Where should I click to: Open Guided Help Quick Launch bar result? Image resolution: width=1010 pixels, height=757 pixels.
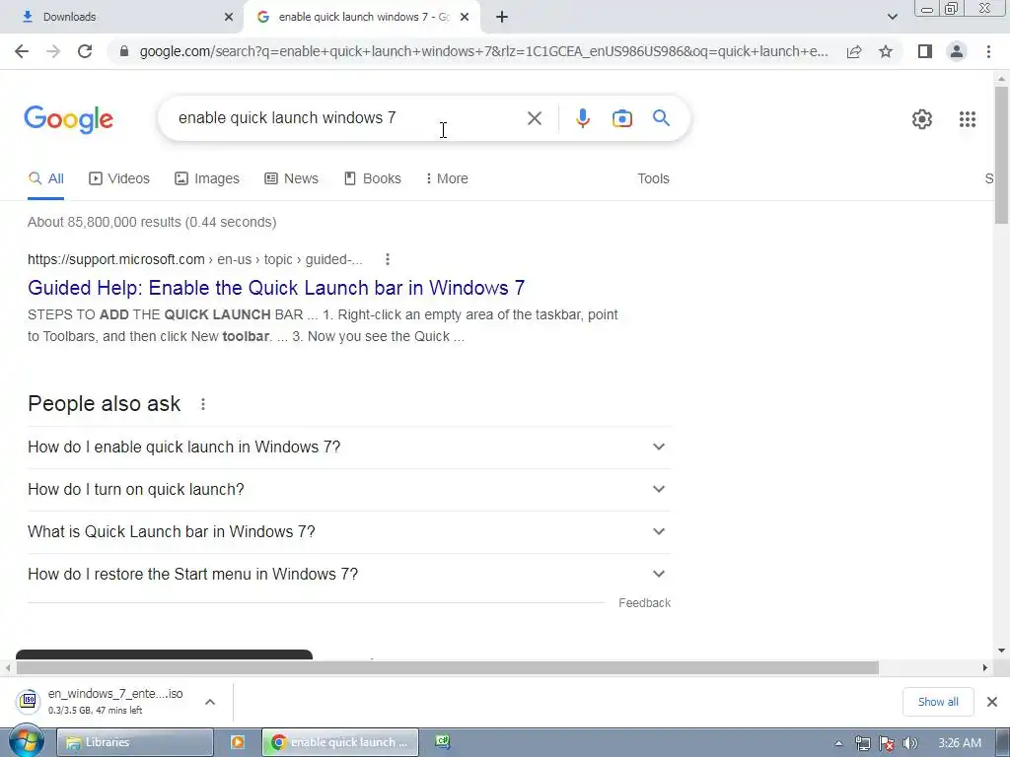coord(276,288)
